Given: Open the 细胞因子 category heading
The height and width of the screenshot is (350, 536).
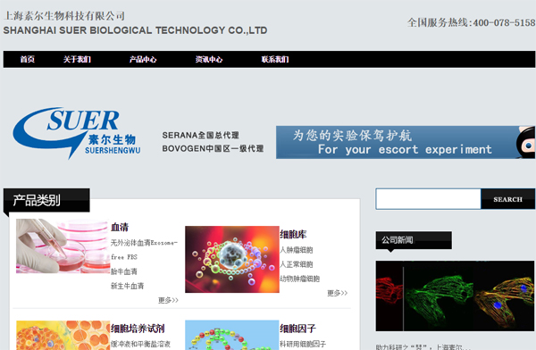Looking at the screenshot, I should click(x=297, y=329).
